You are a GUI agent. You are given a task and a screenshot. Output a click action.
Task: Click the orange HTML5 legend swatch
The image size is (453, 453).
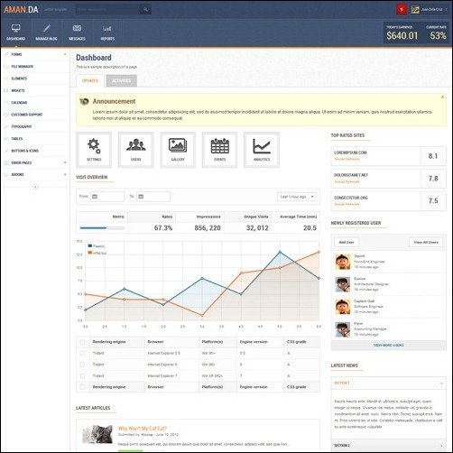click(x=90, y=253)
